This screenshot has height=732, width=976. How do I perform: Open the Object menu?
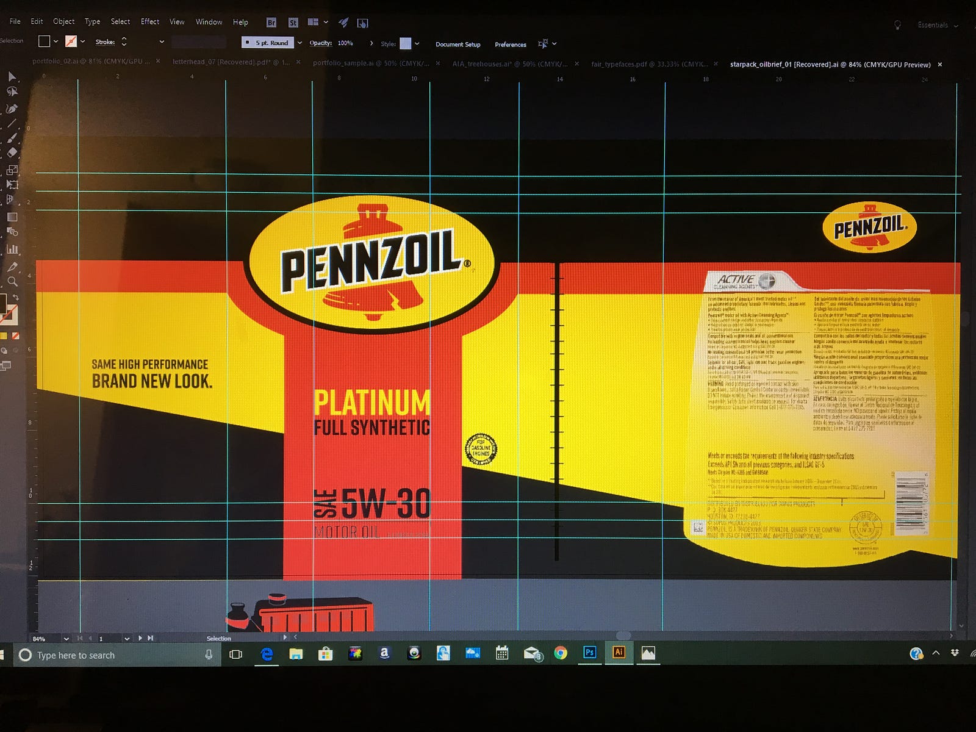tap(63, 21)
